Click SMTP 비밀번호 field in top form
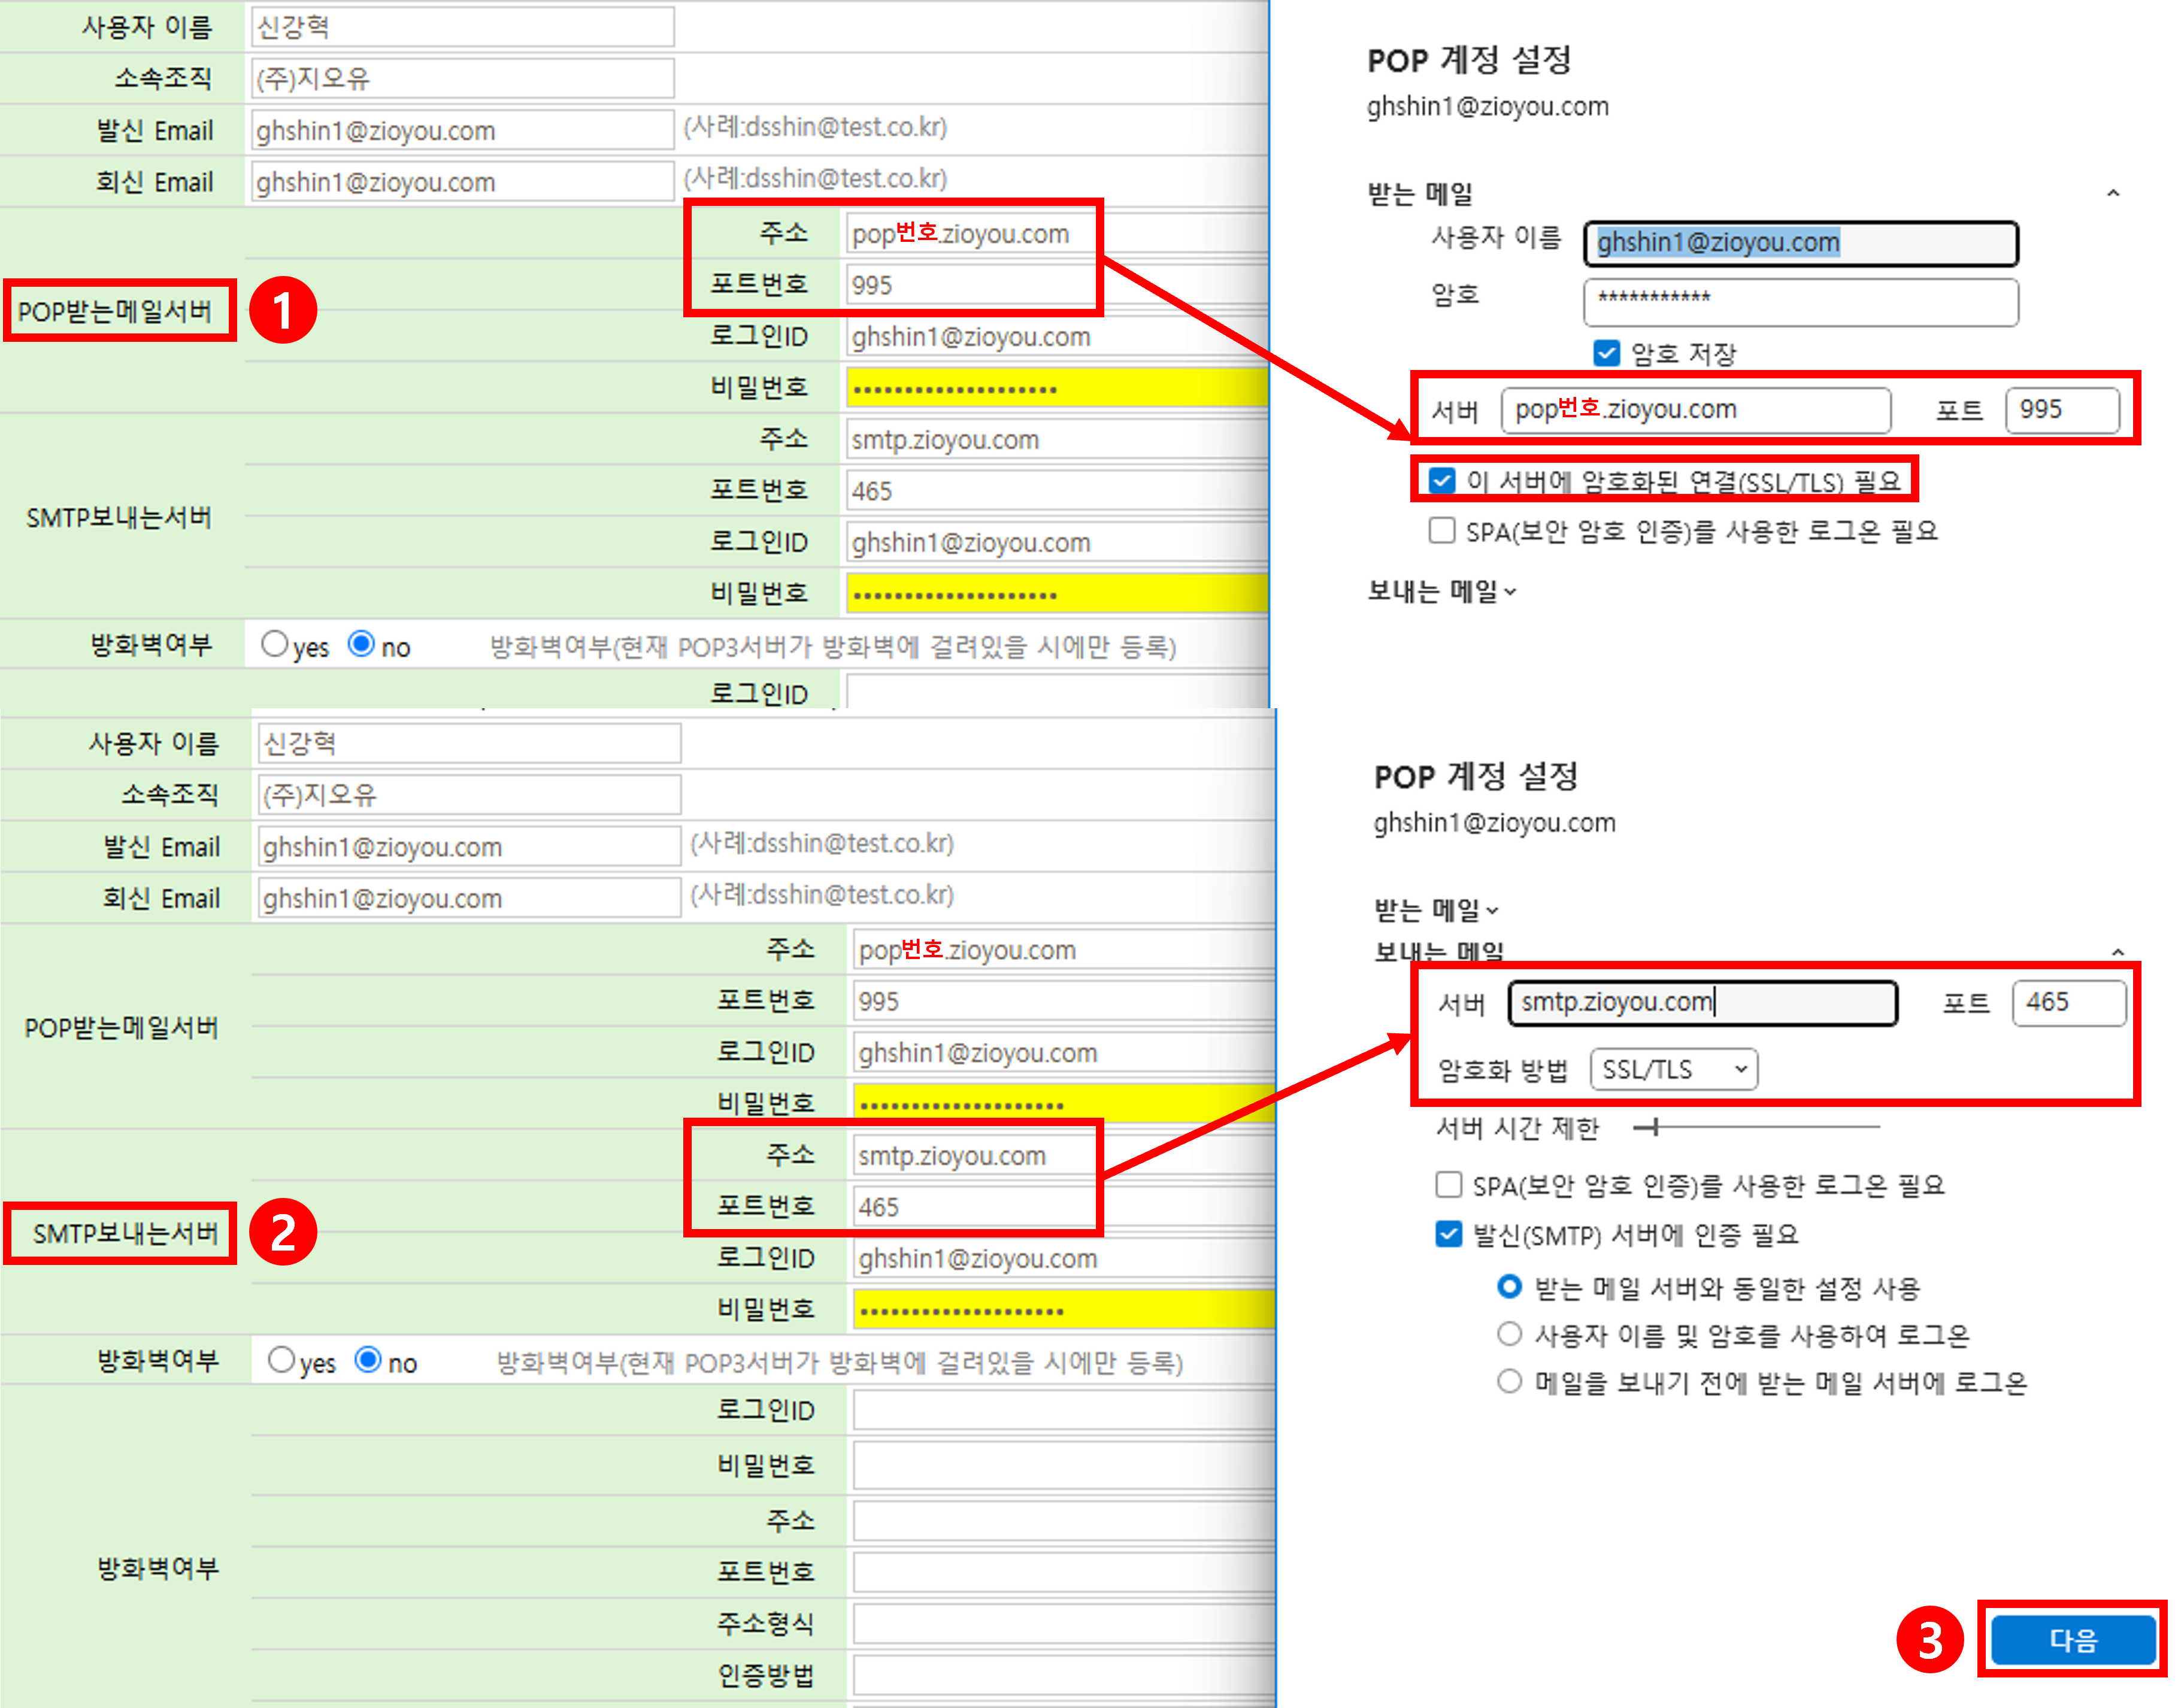 (1056, 594)
